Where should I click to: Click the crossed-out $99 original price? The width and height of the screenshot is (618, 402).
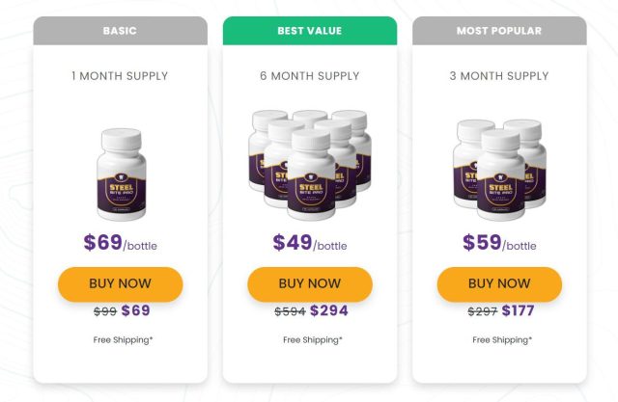click(105, 311)
